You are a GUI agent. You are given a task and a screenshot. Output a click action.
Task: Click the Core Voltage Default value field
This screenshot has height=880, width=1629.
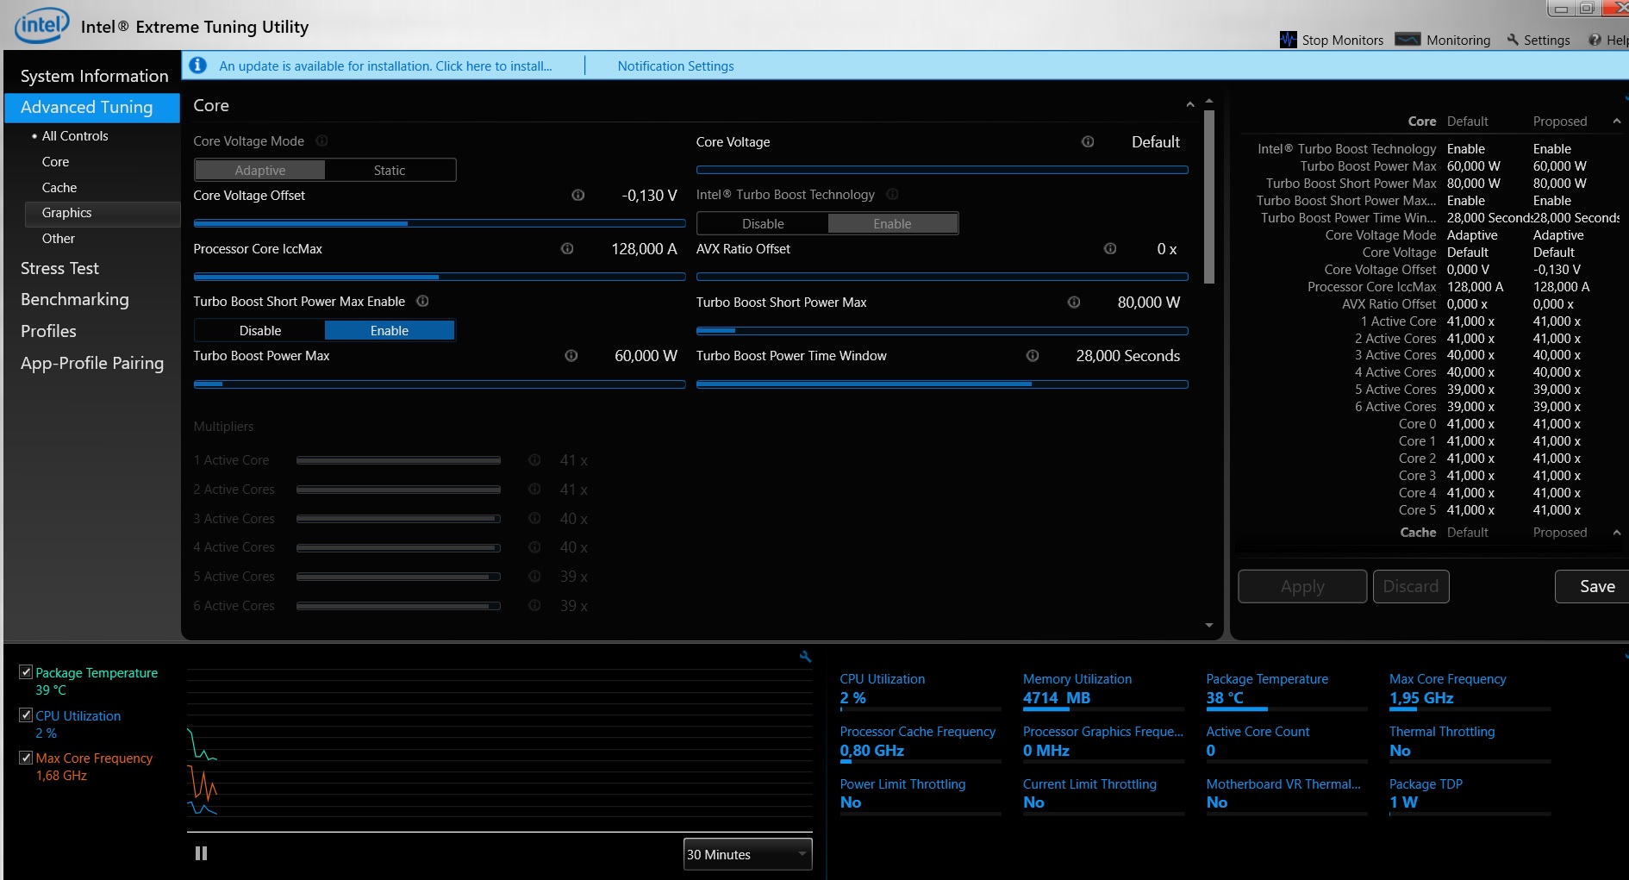tap(1156, 142)
